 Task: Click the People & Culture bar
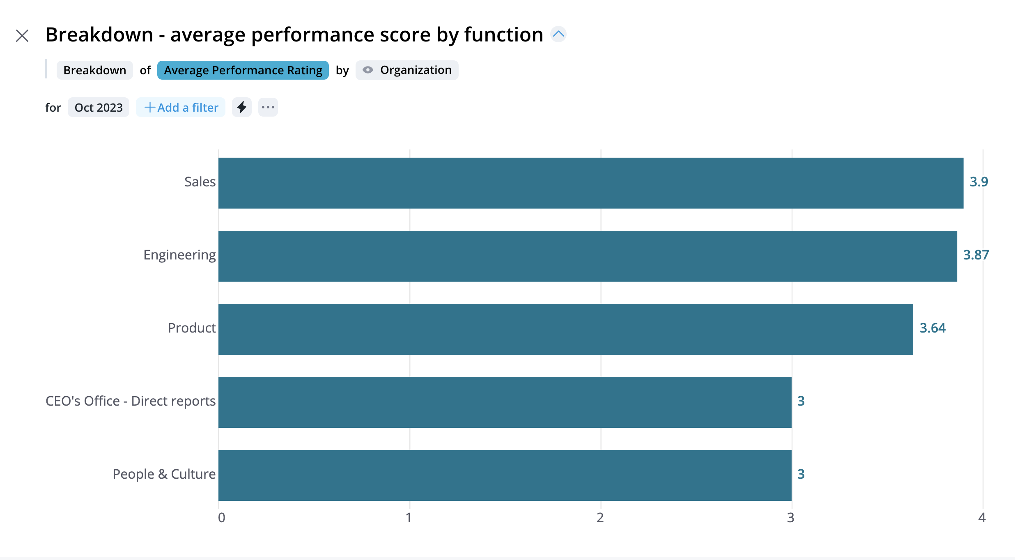point(505,475)
